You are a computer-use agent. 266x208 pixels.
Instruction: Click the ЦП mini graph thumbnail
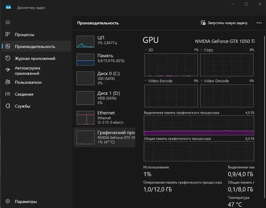pos(85,42)
